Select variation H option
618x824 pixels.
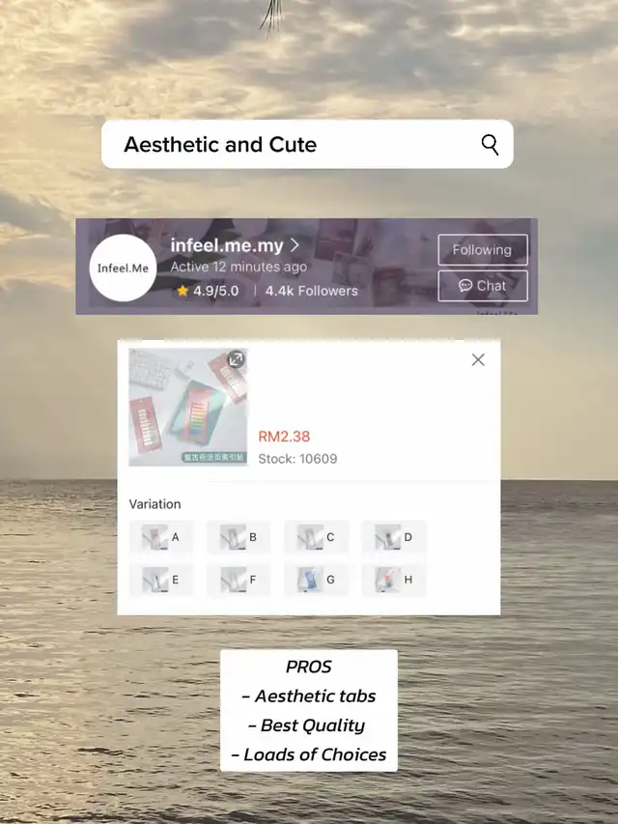click(394, 580)
